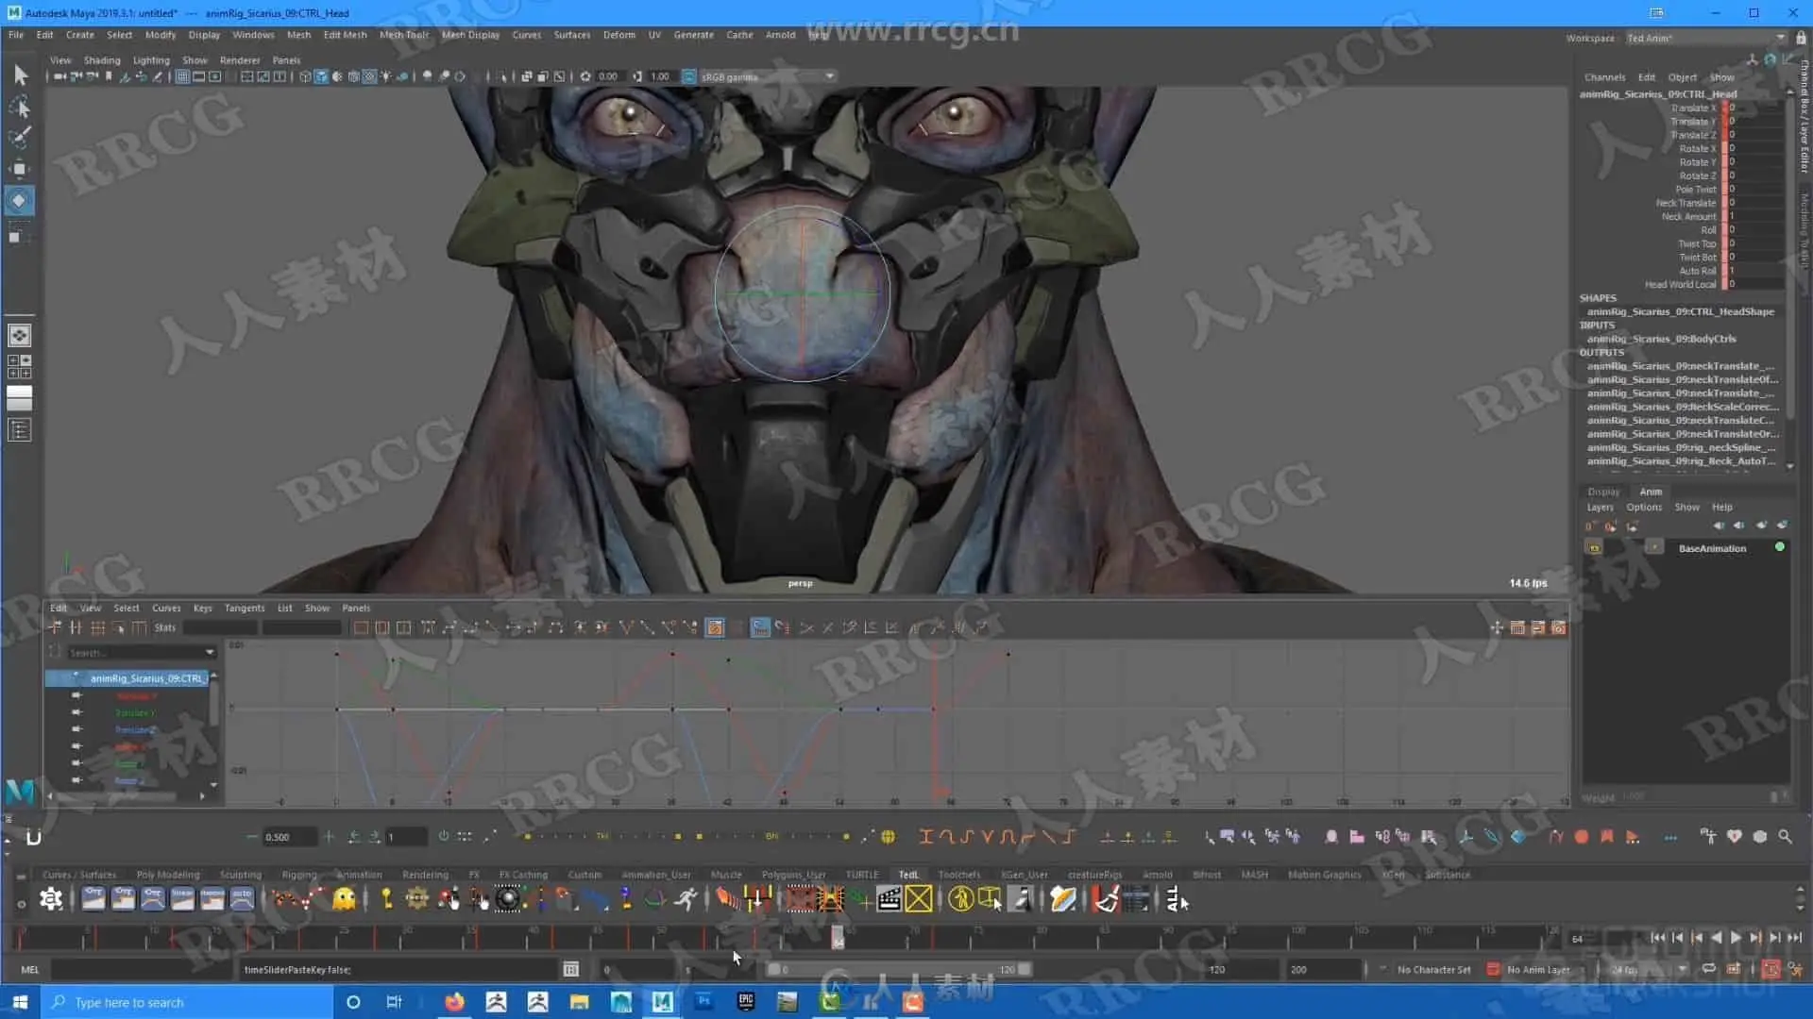
Task: Click the Rotate X red keyed color marker
Action: [1725, 149]
